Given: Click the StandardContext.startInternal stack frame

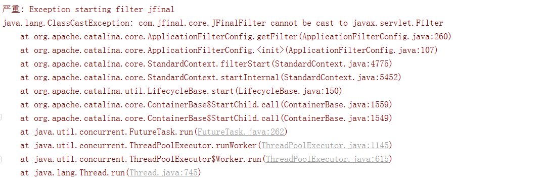Looking at the screenshot, I should 211,77.
